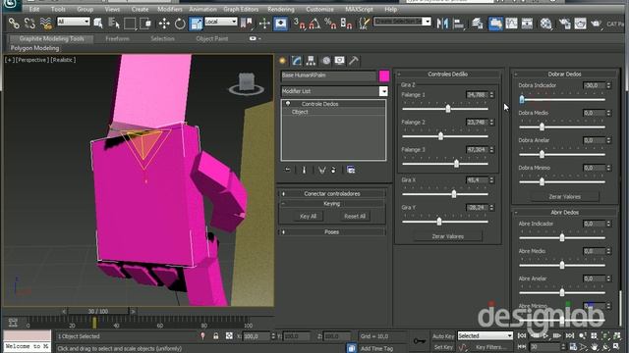Expand the Poses rollout
This screenshot has width=629, height=353.
click(332, 231)
